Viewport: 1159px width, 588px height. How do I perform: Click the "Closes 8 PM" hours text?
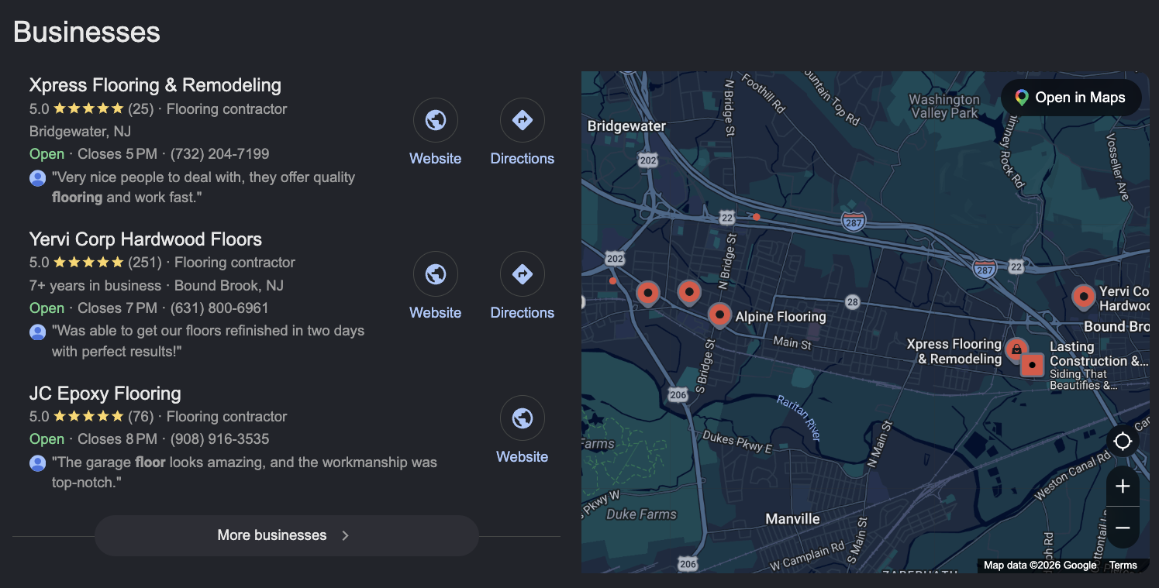coord(117,439)
